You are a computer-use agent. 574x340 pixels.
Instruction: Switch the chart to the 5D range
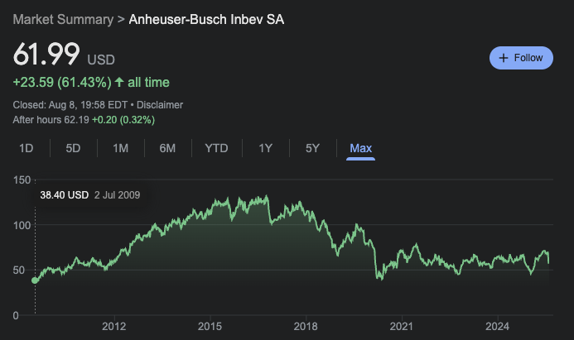(x=74, y=148)
